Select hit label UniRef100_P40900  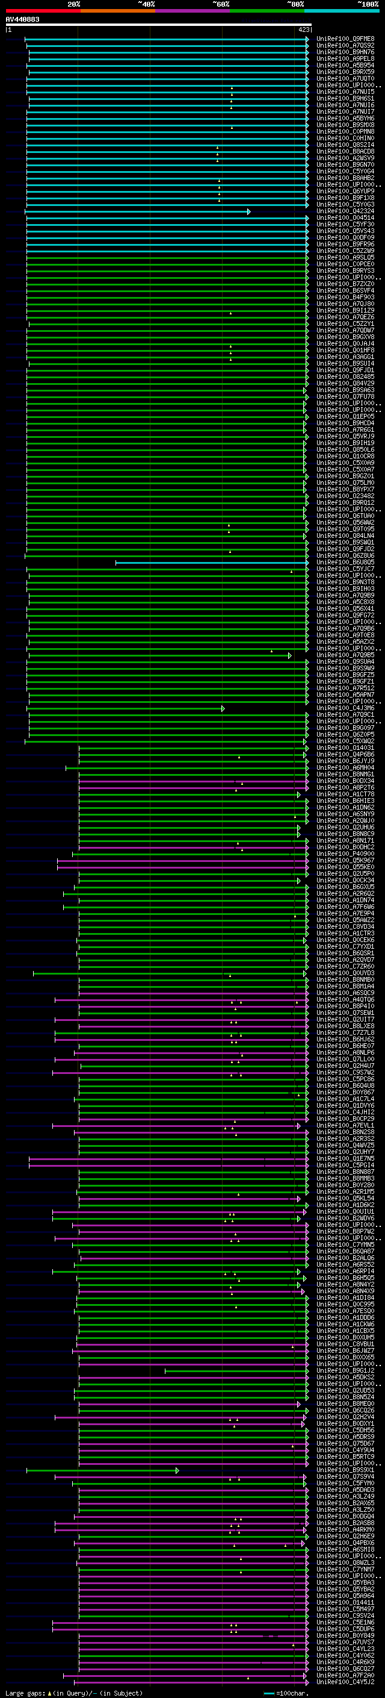coord(345,854)
